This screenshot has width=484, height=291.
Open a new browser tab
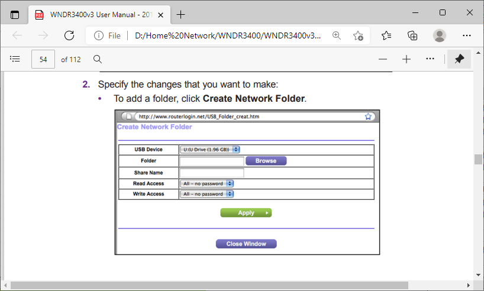[180, 14]
